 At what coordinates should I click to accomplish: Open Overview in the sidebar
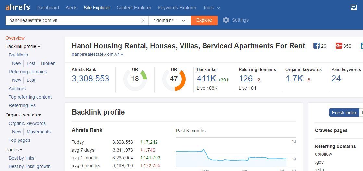tap(15, 38)
